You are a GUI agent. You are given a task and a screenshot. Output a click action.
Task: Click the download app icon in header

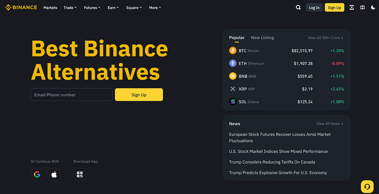(x=352, y=8)
